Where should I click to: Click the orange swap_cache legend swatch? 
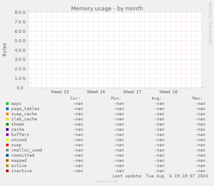tap(7, 114)
